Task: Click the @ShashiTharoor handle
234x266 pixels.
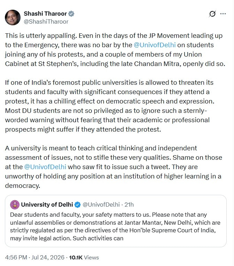Action: (x=46, y=22)
